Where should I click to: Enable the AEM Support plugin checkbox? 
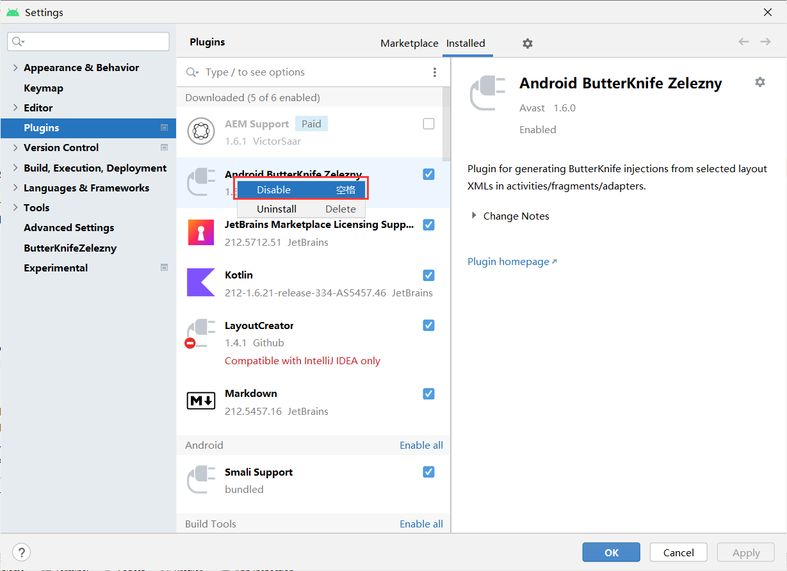coord(428,124)
